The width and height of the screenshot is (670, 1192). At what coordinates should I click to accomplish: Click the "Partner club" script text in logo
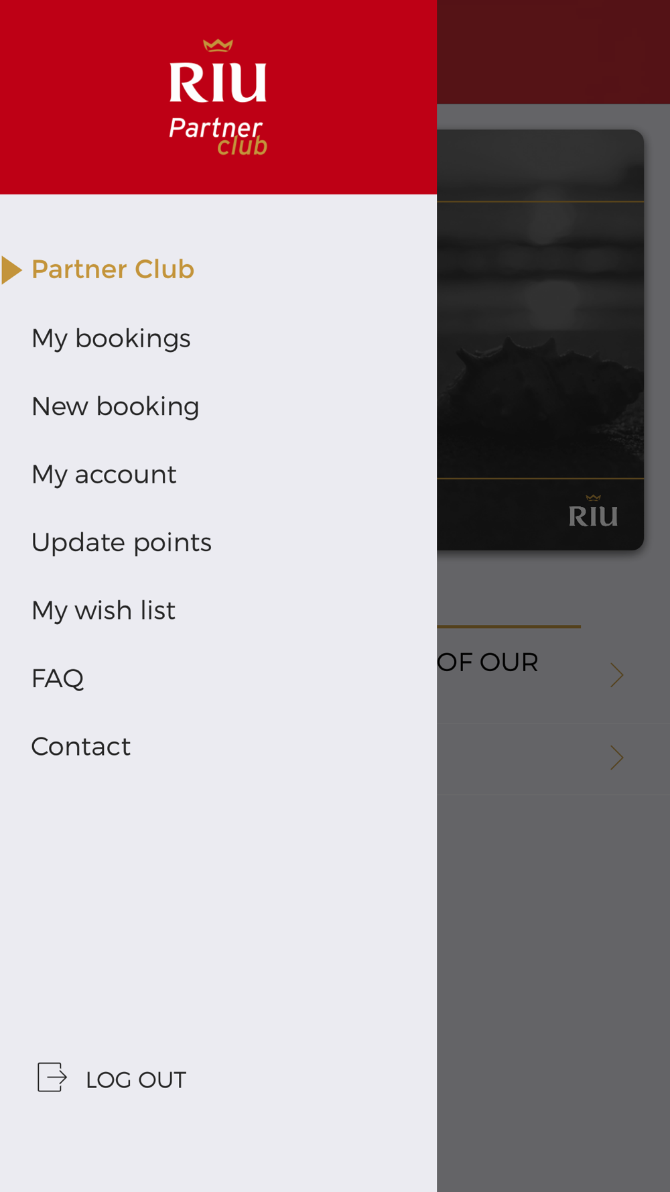tap(218, 135)
